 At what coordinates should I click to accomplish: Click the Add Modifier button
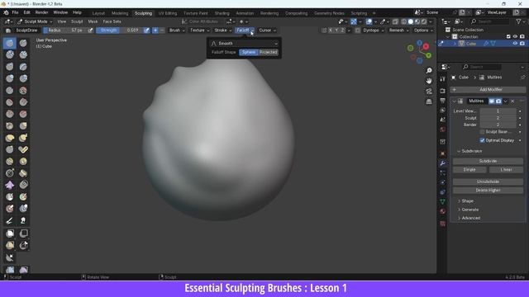coord(488,90)
